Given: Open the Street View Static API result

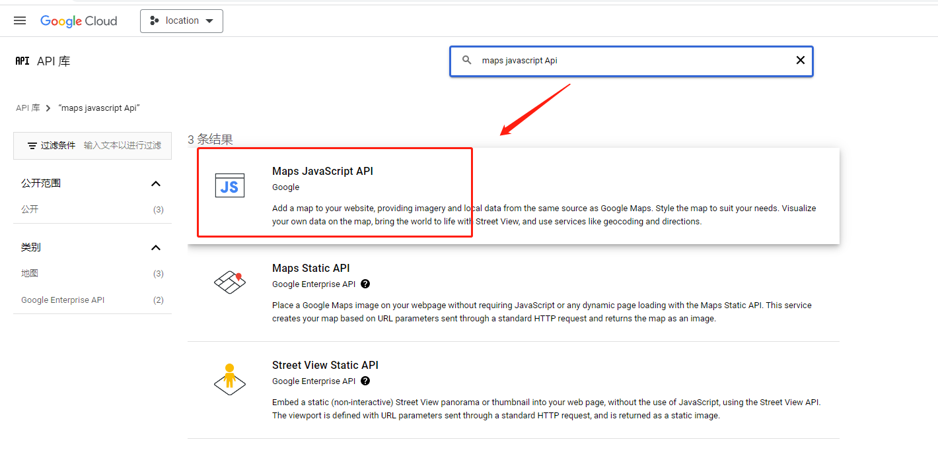Looking at the screenshot, I should (513, 390).
